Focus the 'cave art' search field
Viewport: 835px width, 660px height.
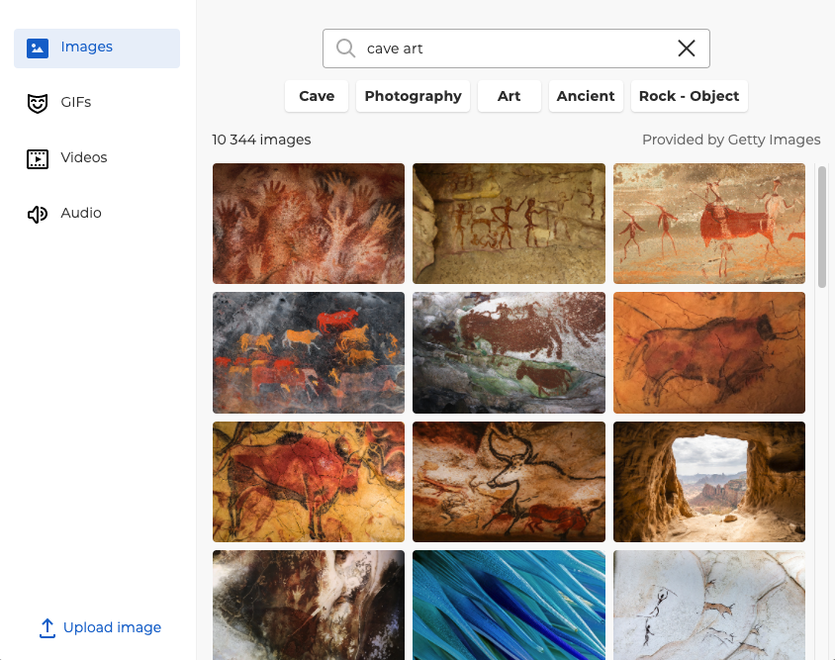coord(516,48)
